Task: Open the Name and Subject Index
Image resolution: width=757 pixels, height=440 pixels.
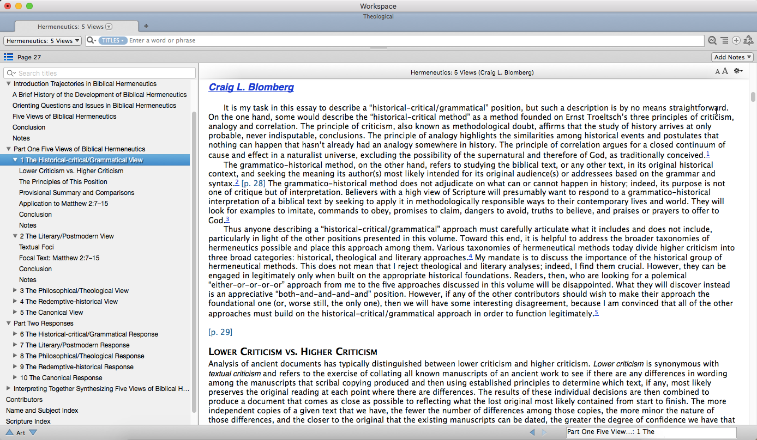Action: 42,411
